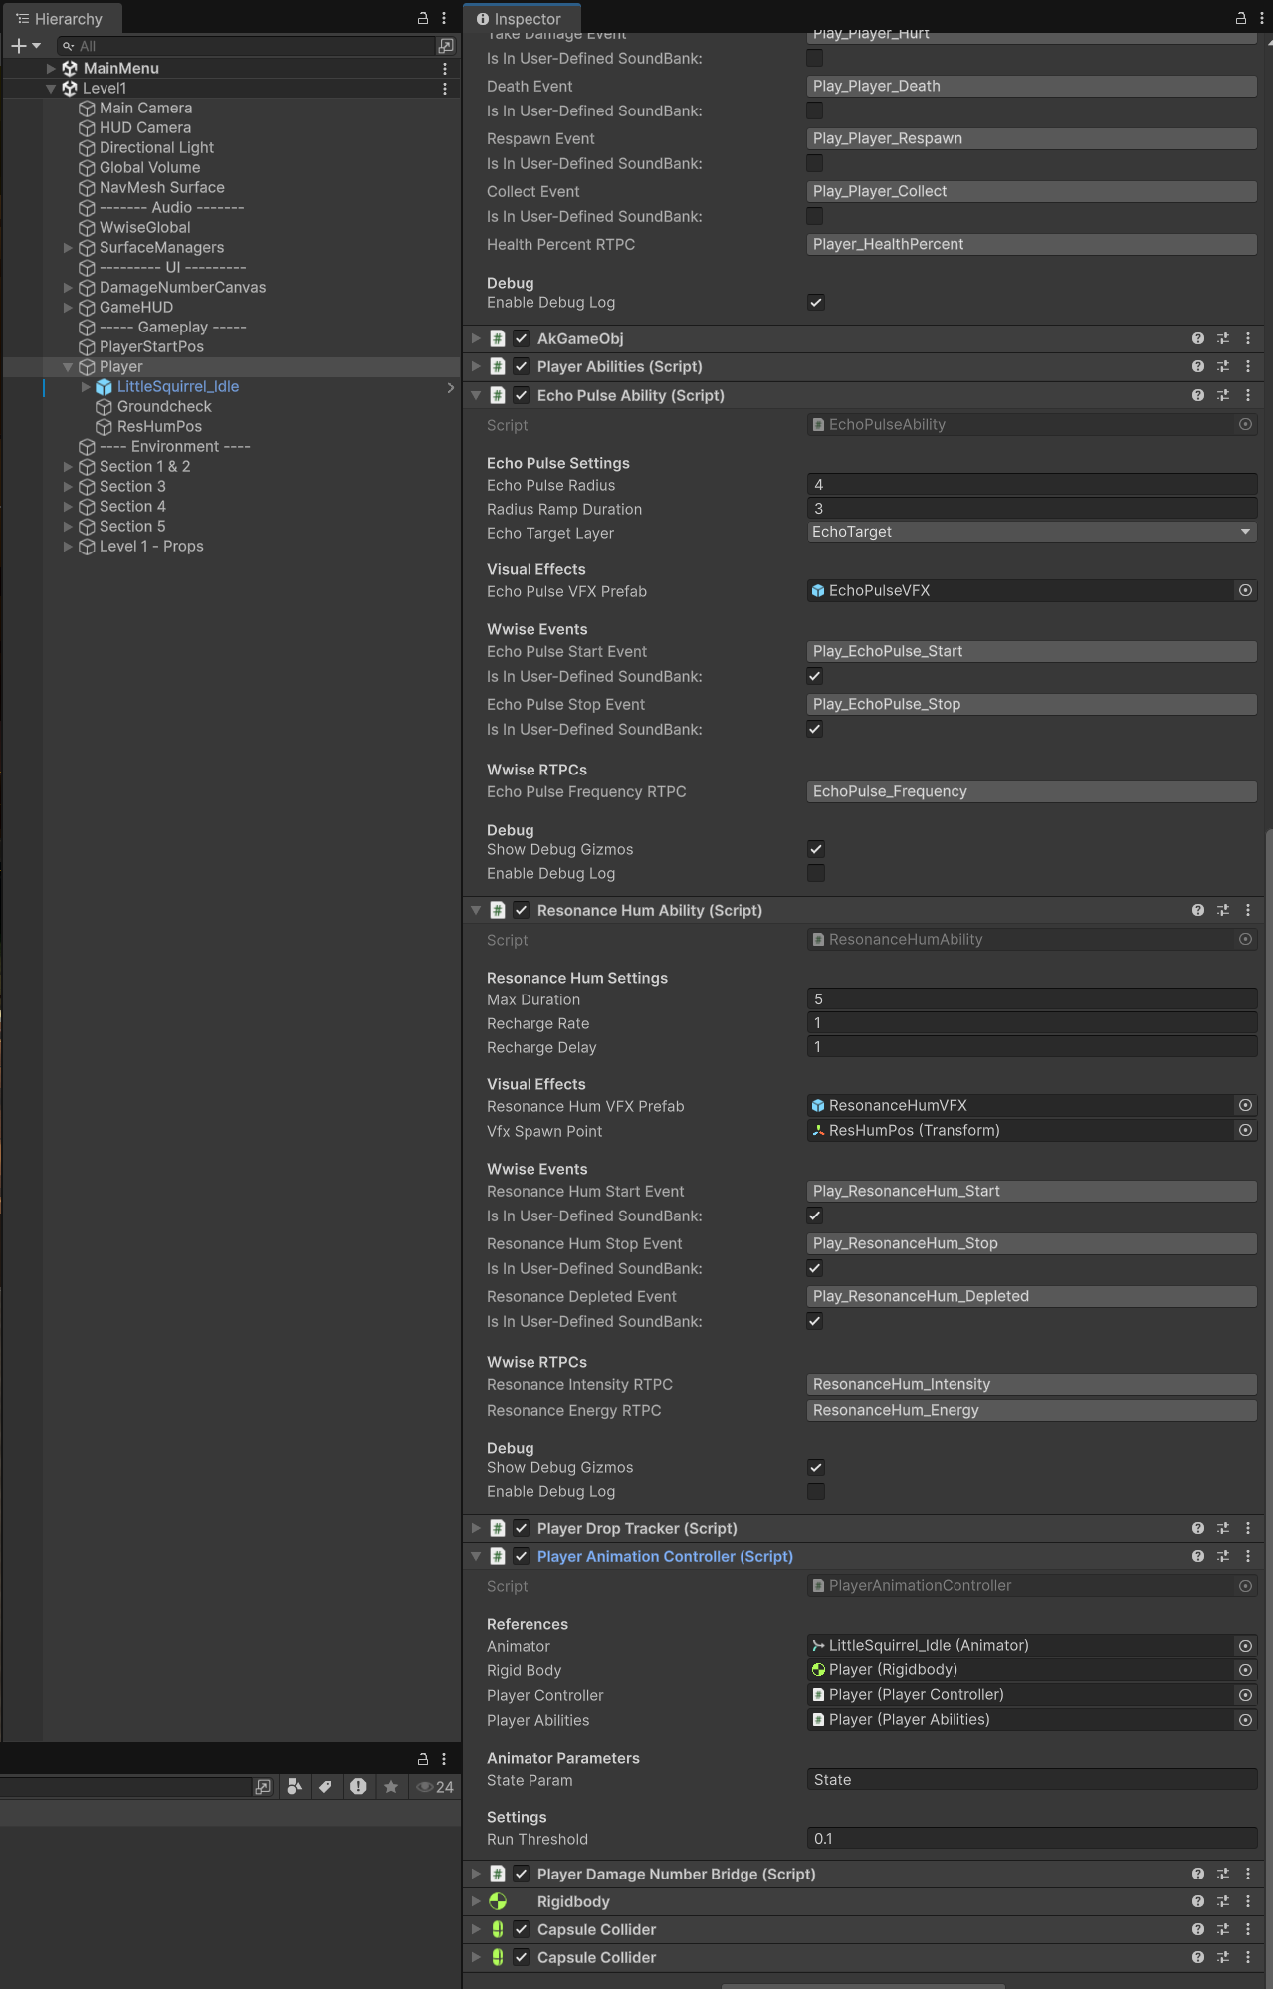Disable the first Capsule Collider component

click(522, 1929)
